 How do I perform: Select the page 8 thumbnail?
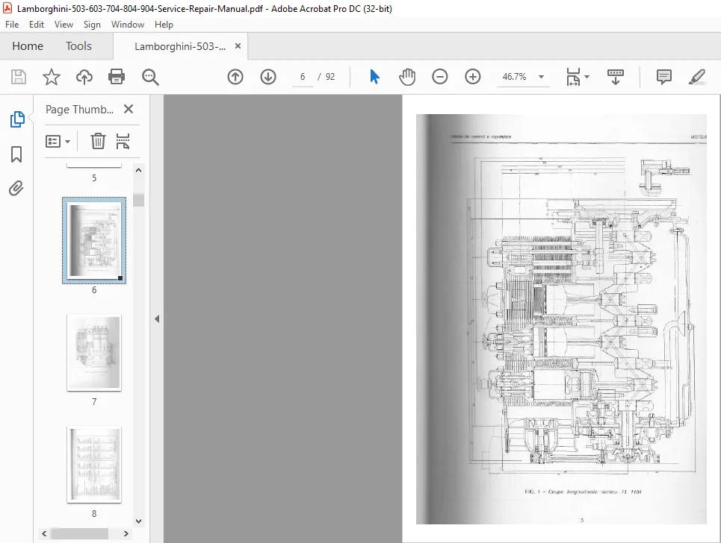click(x=94, y=465)
